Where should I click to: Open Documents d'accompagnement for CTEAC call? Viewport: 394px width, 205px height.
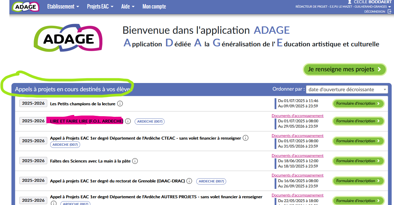coord(297,136)
